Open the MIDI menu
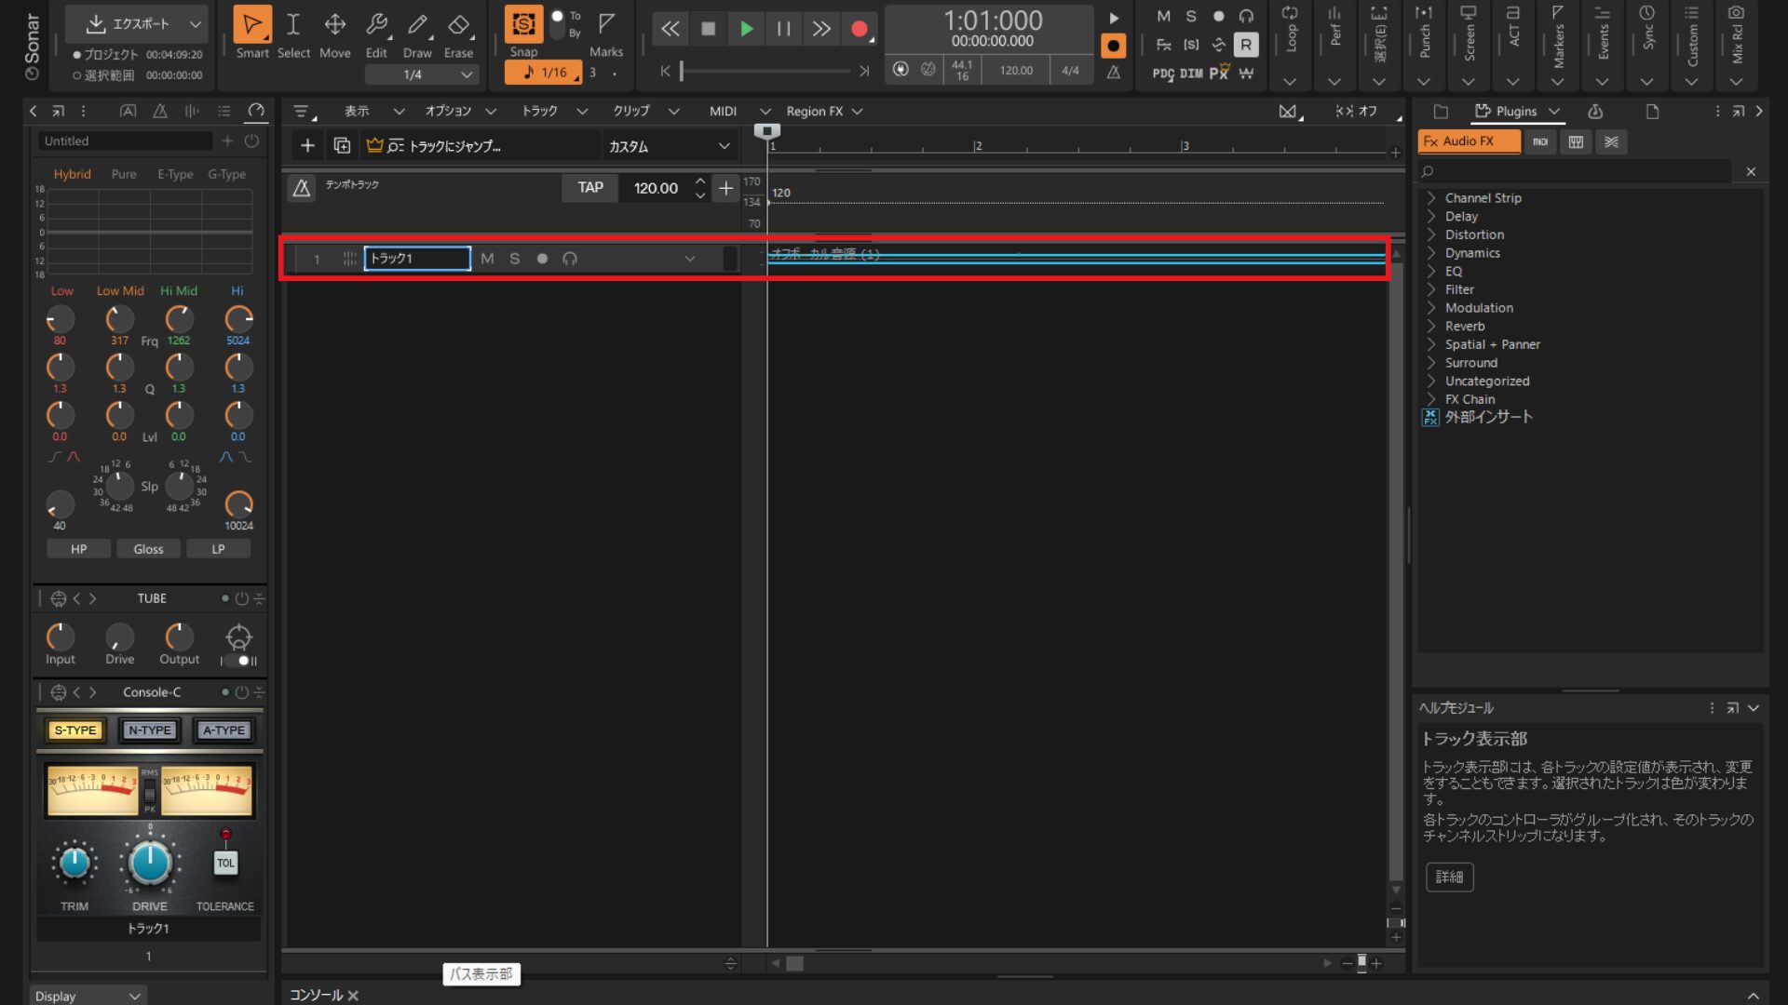The image size is (1788, 1005). coord(723,112)
